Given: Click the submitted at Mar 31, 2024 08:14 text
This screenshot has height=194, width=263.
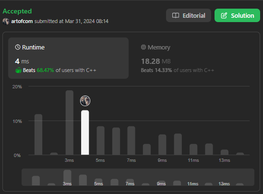Looking at the screenshot, I should click(x=72, y=21).
